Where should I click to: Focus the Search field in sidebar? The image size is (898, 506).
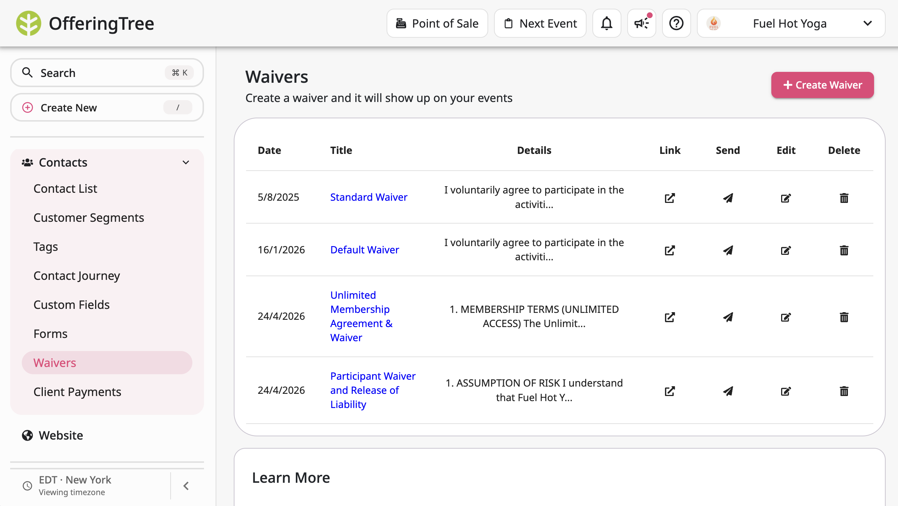point(107,73)
